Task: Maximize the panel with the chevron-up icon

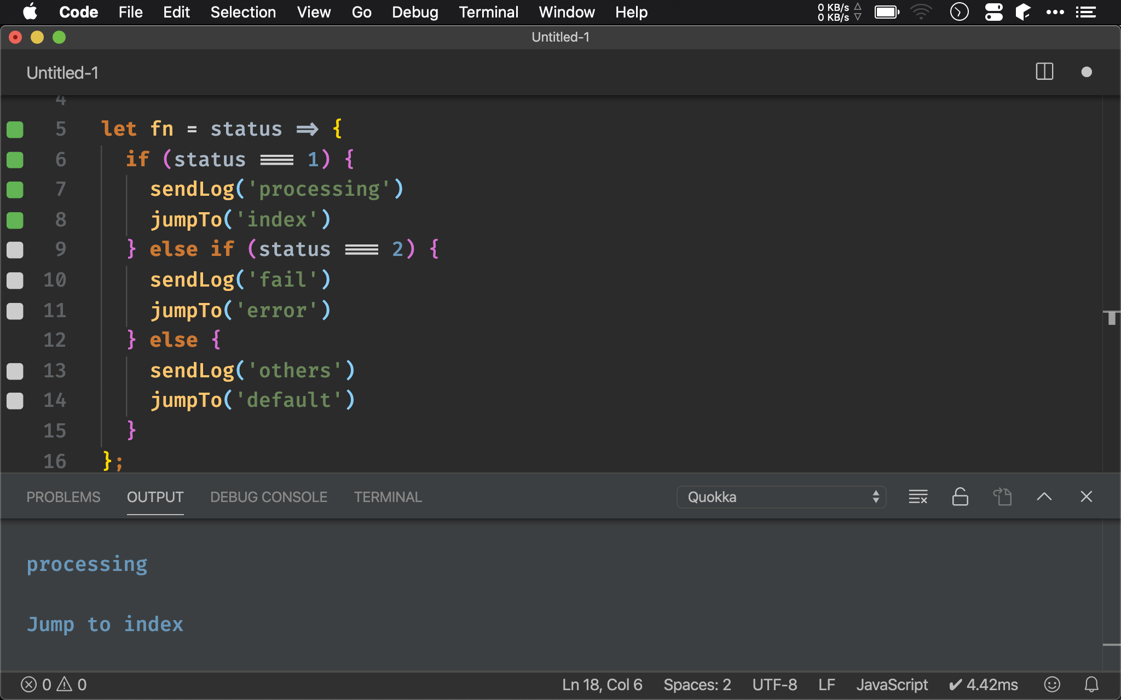Action: pyautogui.click(x=1044, y=497)
